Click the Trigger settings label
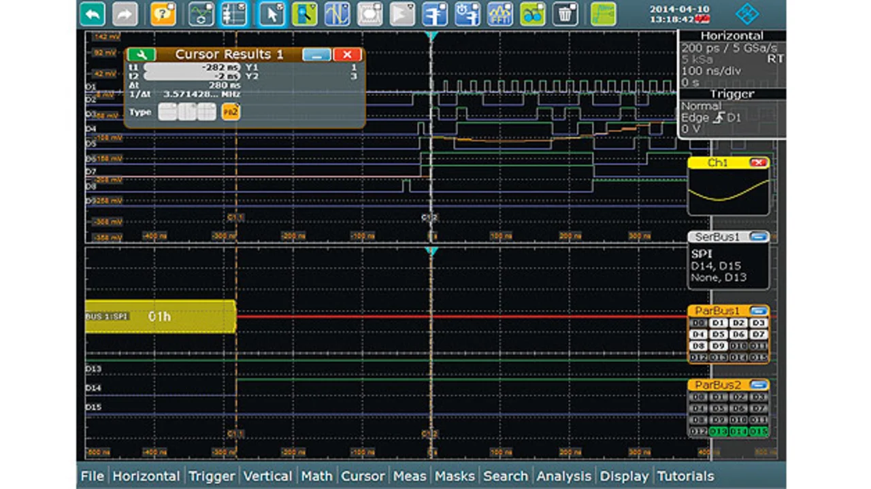 pos(732,94)
